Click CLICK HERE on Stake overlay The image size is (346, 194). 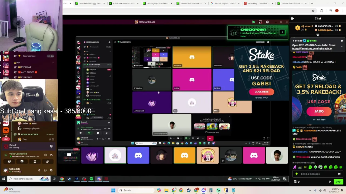coord(261,92)
